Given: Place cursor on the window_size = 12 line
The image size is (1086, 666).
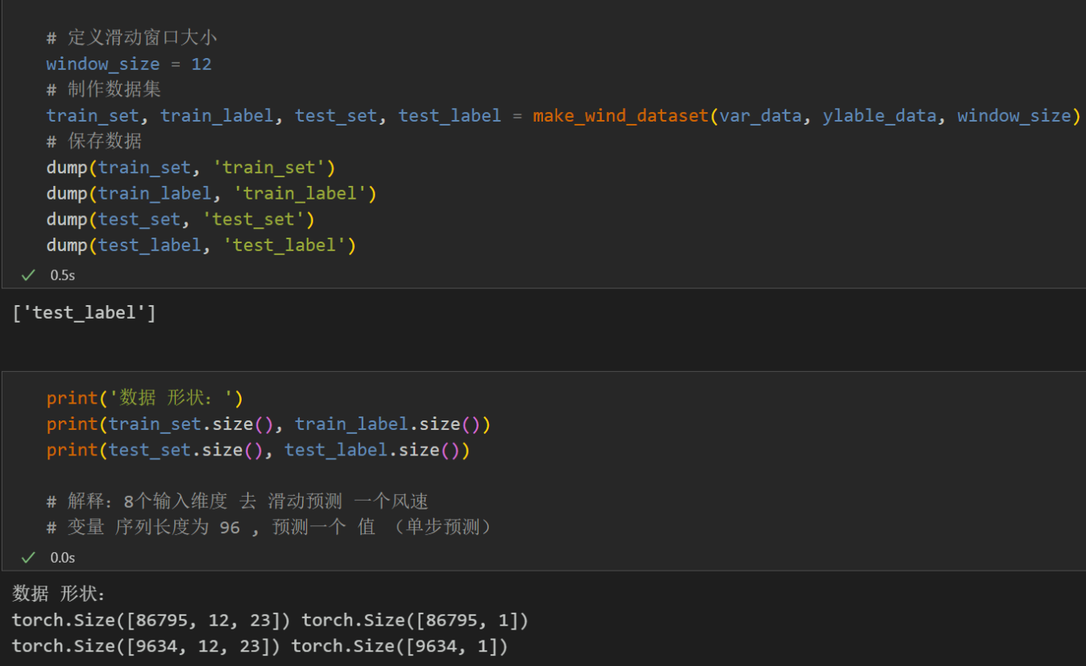Looking at the screenshot, I should pos(129,64).
